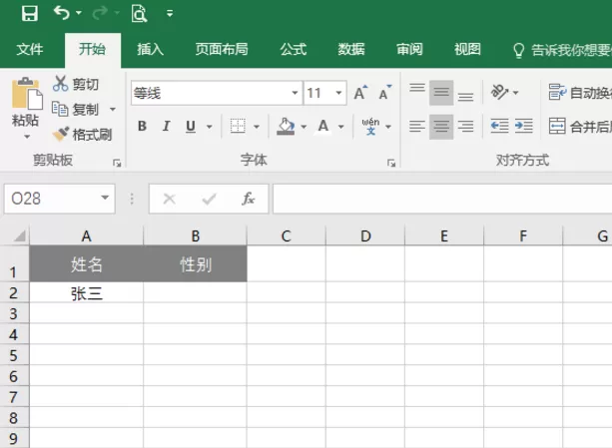Click the 复制 copy button

pos(76,109)
